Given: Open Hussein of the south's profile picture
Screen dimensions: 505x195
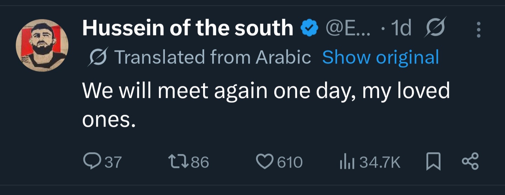Looking at the screenshot, I should click(x=42, y=46).
